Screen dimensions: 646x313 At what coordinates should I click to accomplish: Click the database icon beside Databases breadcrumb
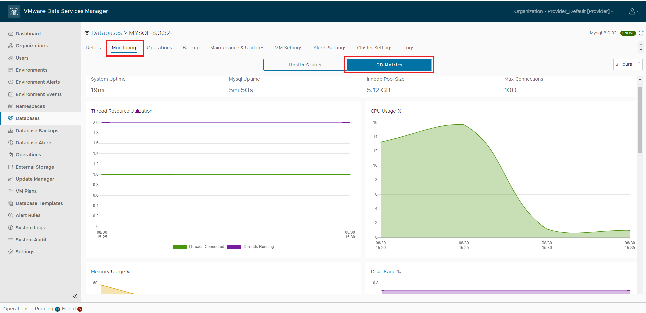pyautogui.click(x=87, y=33)
